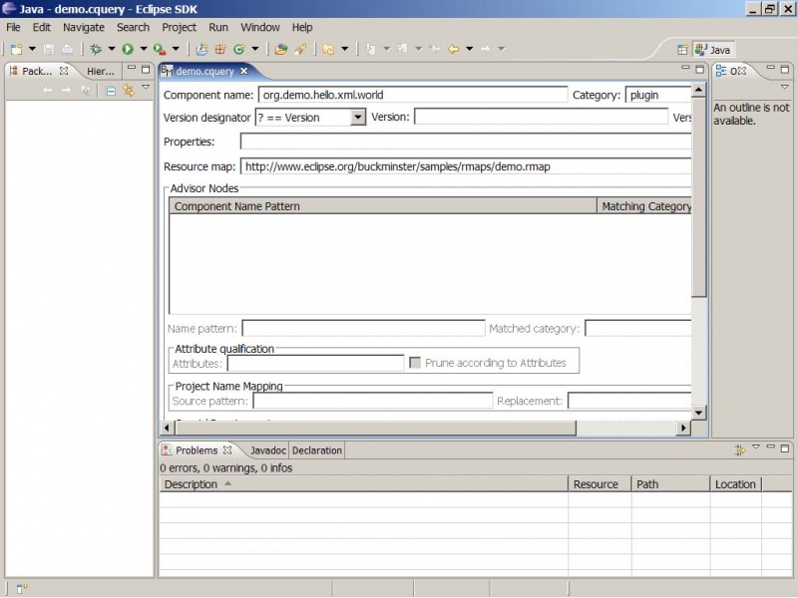This screenshot has width=798, height=598.
Task: Click the yellow Back navigation arrow
Action: pos(453,49)
